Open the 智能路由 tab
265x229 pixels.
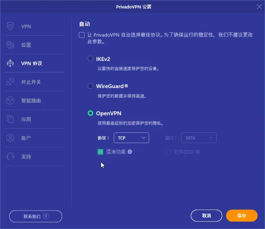pyautogui.click(x=35, y=101)
